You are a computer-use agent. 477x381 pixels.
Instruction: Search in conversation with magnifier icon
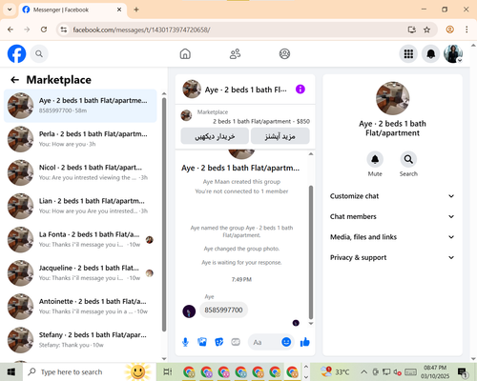point(408,159)
